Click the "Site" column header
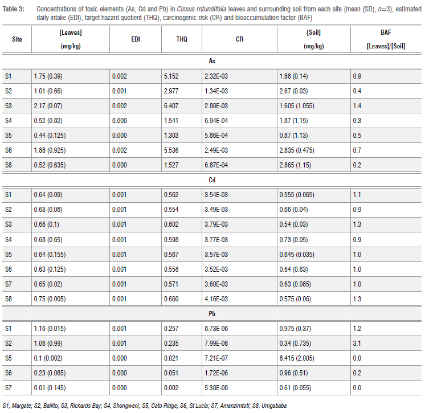425x413 pixels. tap(17, 39)
